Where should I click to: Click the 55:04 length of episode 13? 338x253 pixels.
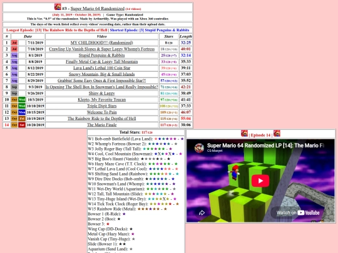coord(186,119)
